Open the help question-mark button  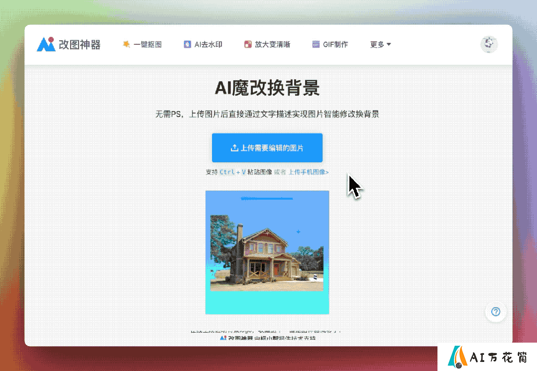496,312
